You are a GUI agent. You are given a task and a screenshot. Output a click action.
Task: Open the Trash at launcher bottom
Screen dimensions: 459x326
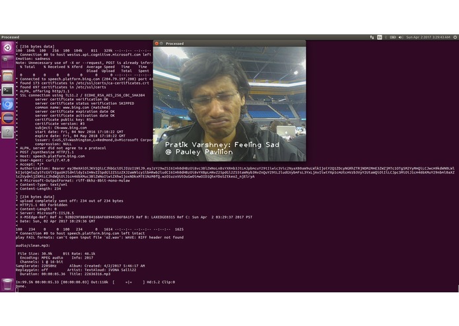point(8,284)
